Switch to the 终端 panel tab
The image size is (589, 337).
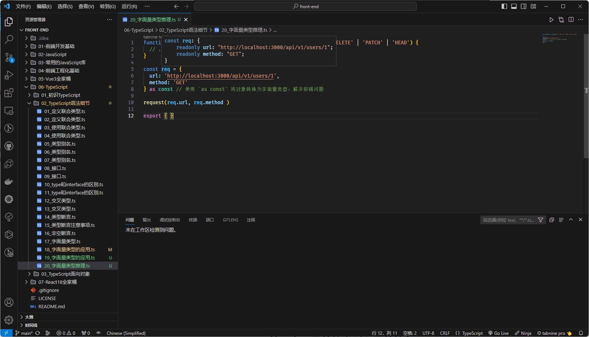193,220
